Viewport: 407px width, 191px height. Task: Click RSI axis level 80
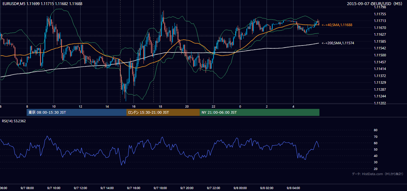(375, 130)
